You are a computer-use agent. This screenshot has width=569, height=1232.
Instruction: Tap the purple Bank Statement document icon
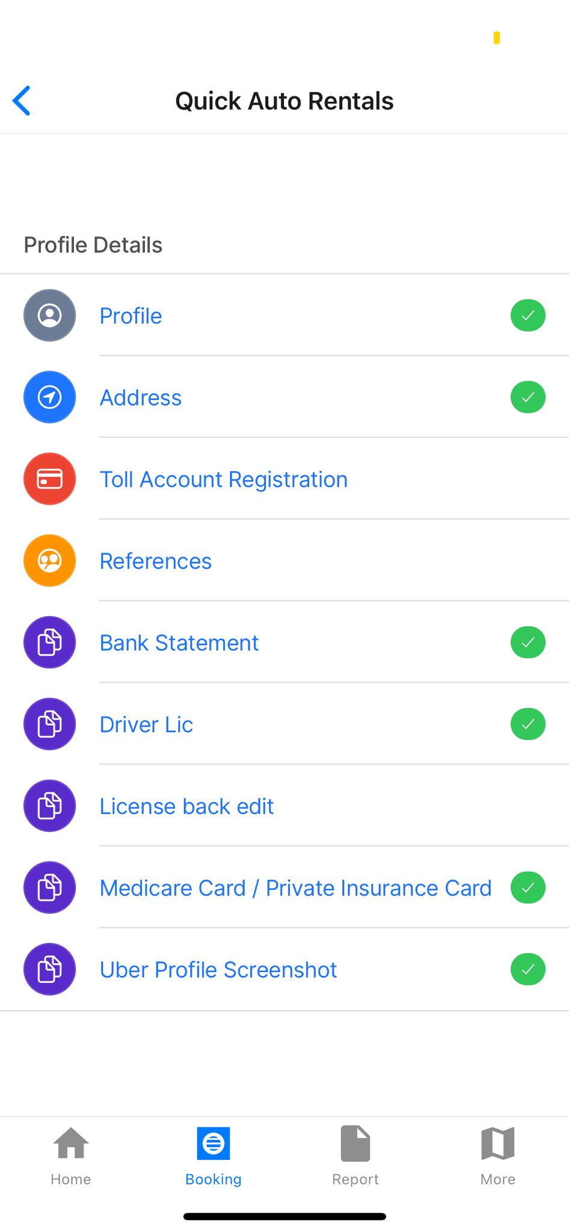coord(49,642)
